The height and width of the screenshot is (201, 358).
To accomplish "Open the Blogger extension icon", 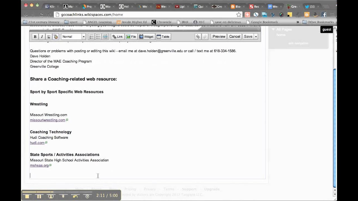I will click(x=307, y=15).
